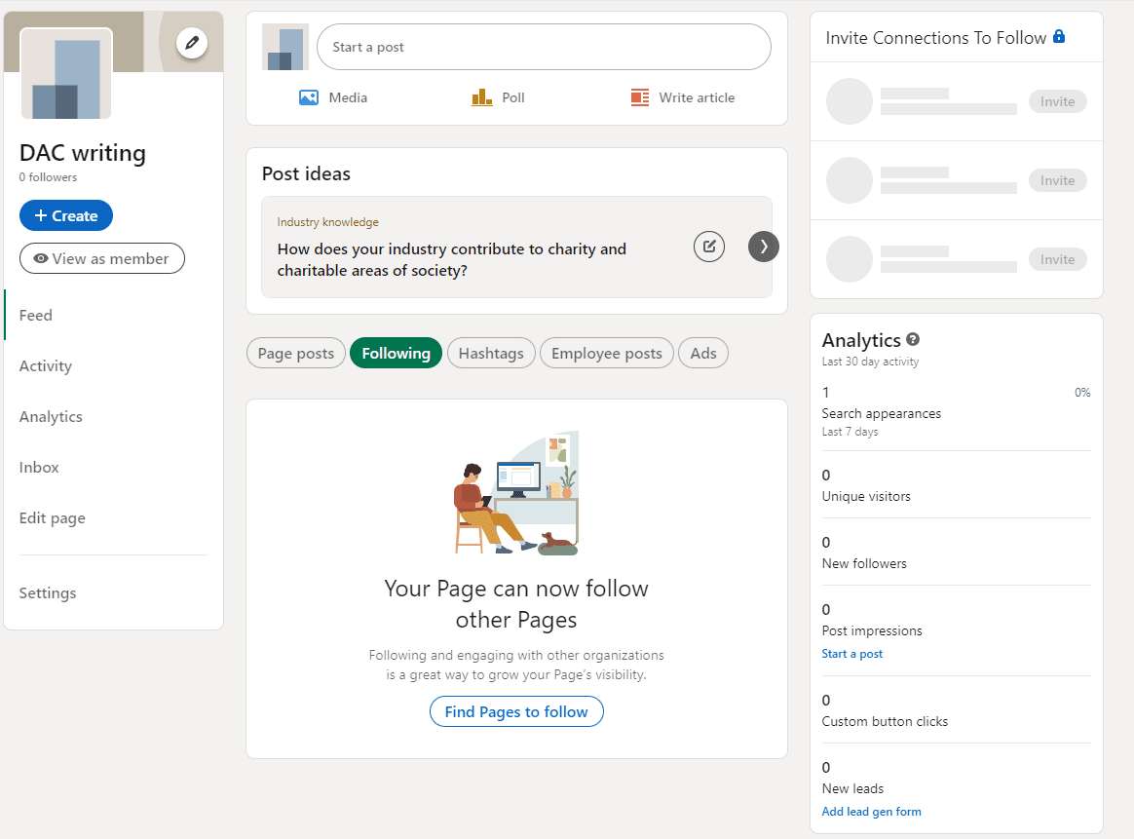Open the Analytics help question mark icon
1134x839 pixels.
click(x=913, y=339)
